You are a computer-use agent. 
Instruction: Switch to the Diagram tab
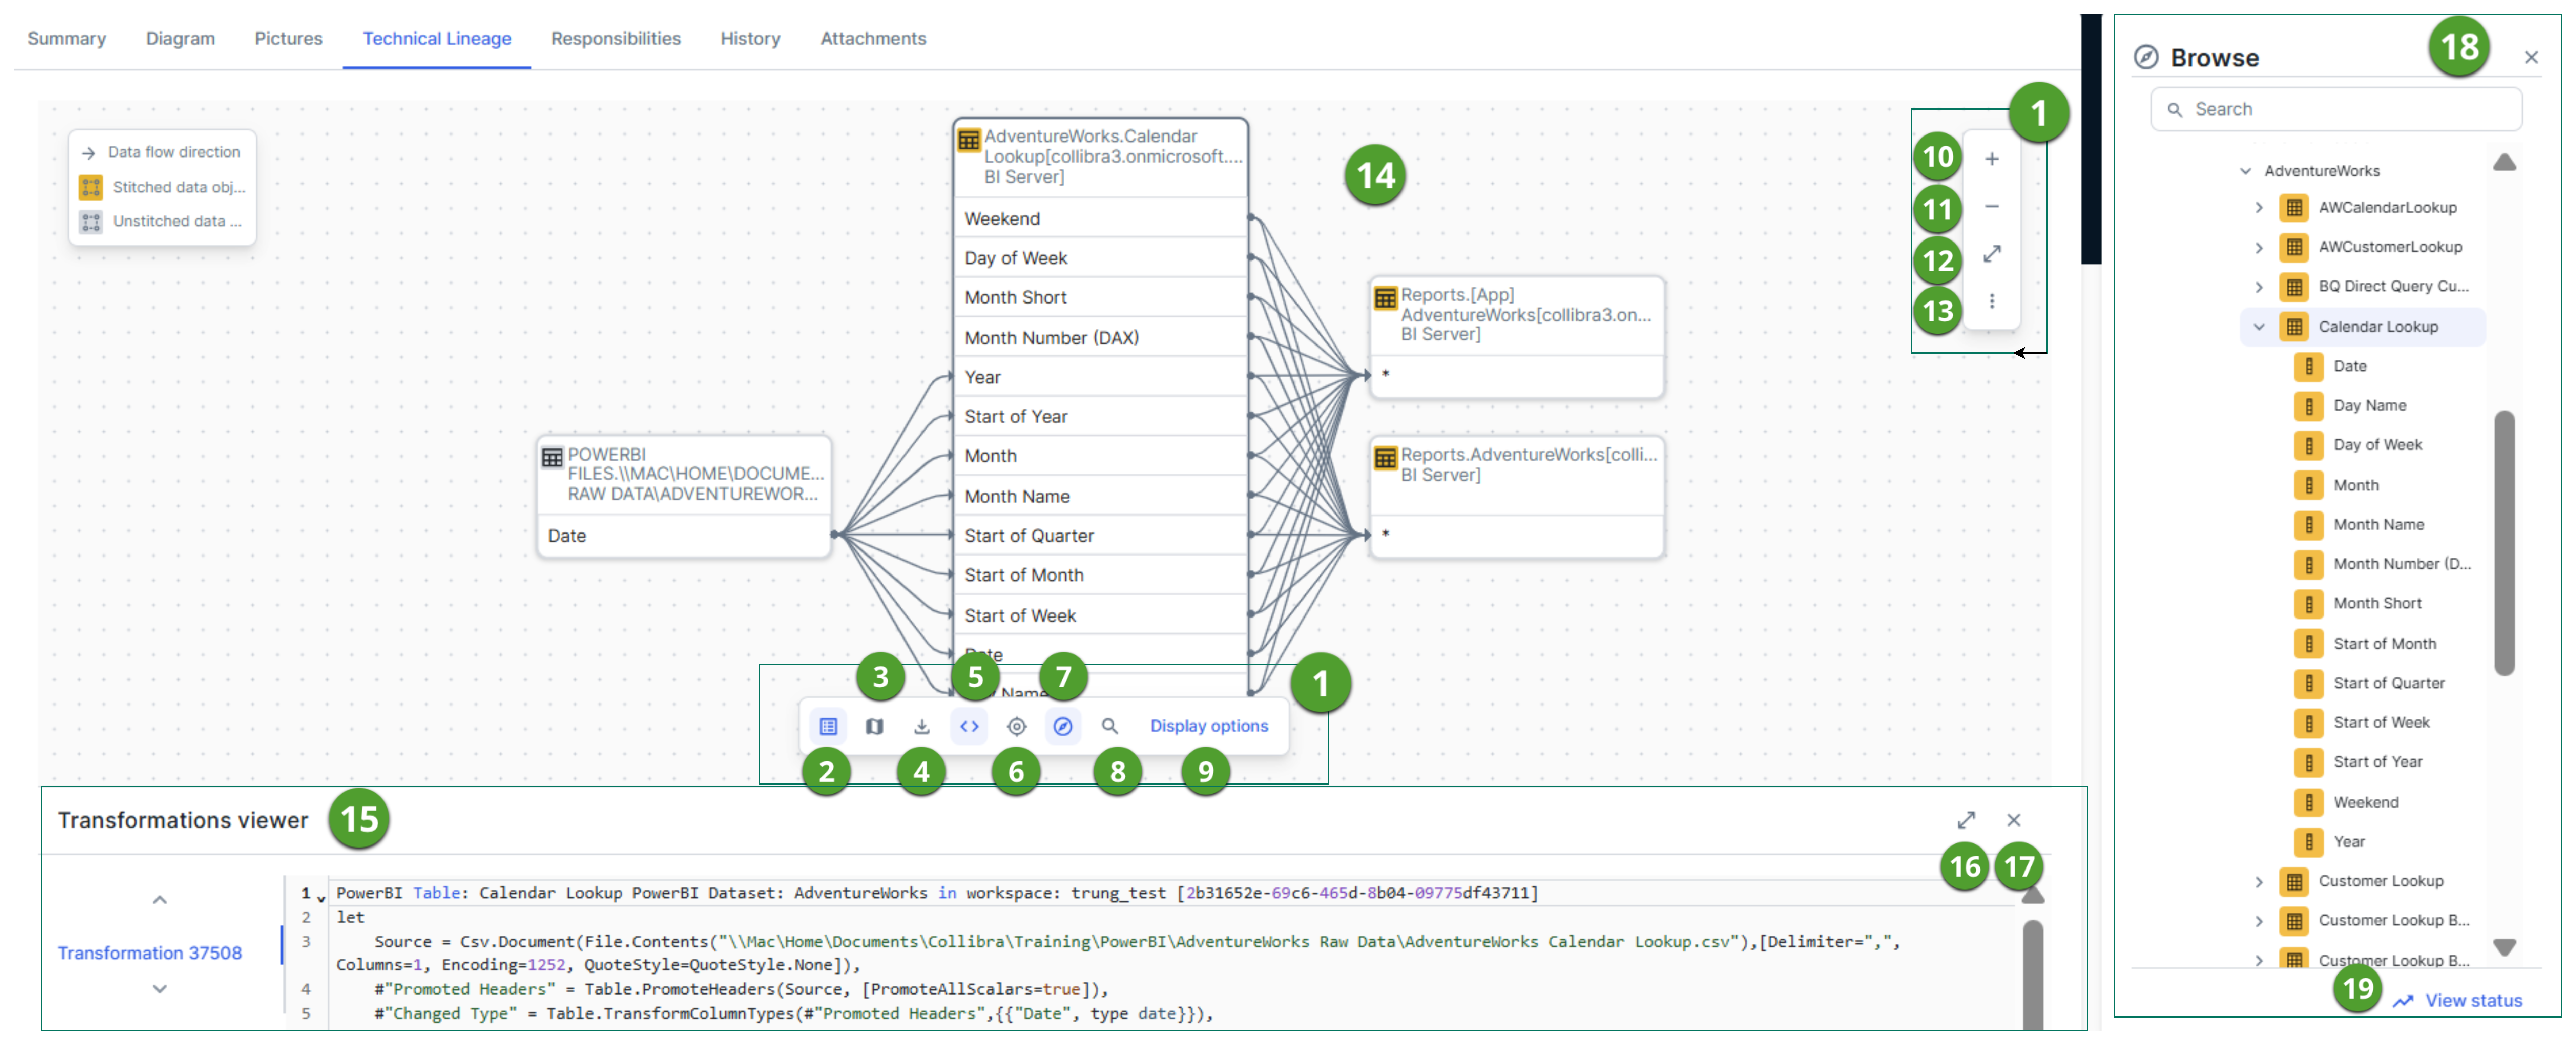pos(180,38)
